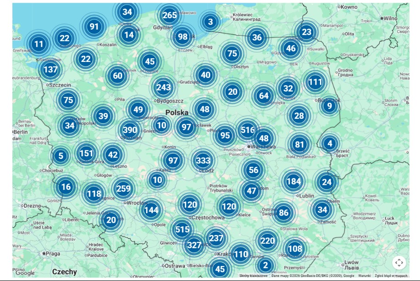Open Skróty klawiszowe keyboard shortcuts
Image resolution: width=420 pixels, height=281 pixels.
(253, 276)
